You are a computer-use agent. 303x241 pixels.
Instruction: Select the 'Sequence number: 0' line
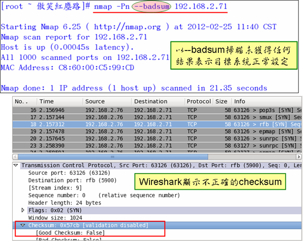[x=104, y=195]
